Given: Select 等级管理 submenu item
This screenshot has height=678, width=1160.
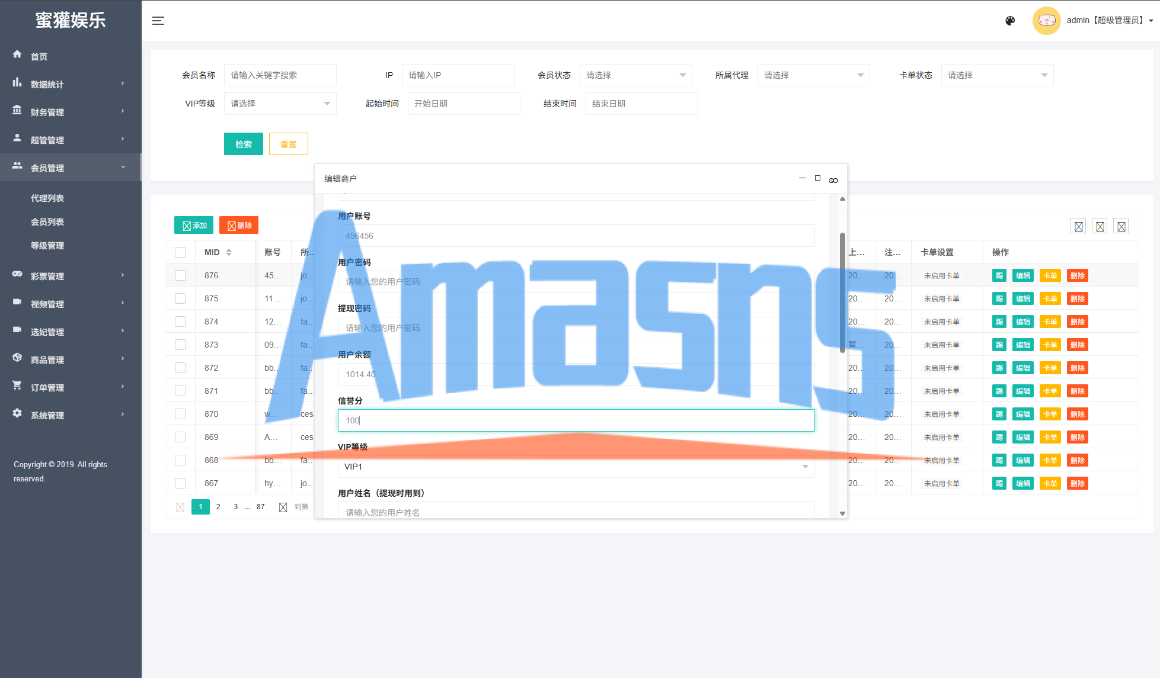Looking at the screenshot, I should point(47,246).
